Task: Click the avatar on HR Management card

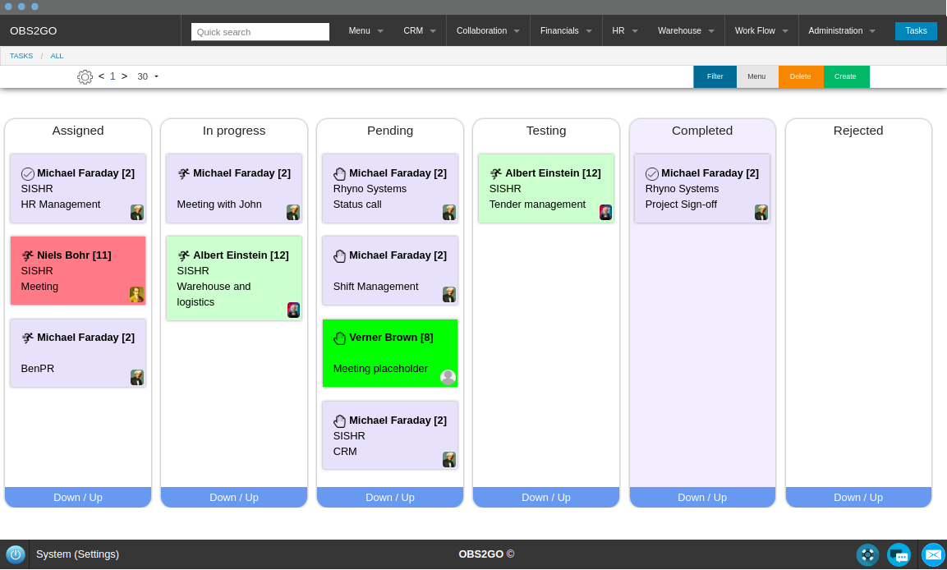Action: click(137, 213)
